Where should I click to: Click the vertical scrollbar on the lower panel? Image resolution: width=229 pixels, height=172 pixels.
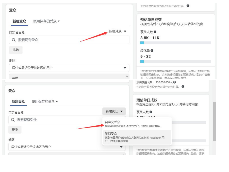(x=214, y=120)
